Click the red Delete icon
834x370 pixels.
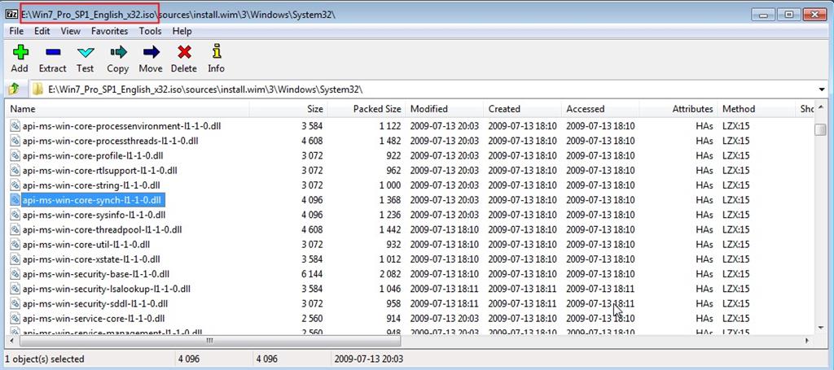coord(184,52)
